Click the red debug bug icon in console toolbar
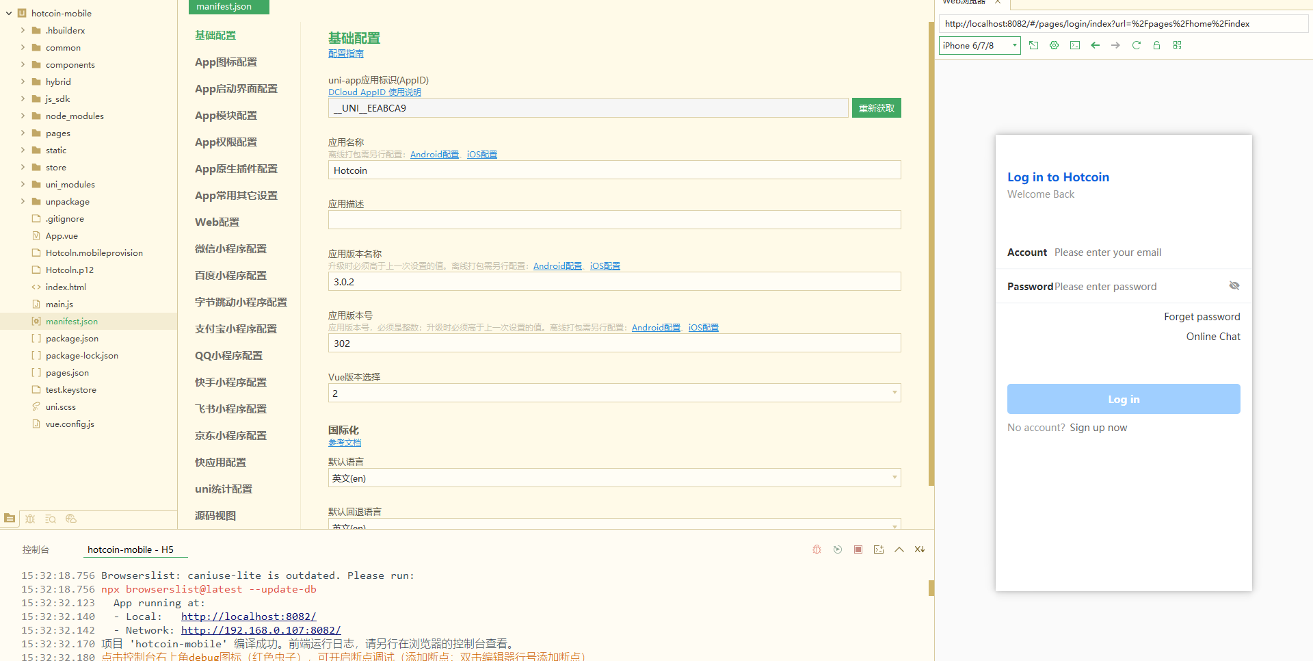 (x=817, y=549)
